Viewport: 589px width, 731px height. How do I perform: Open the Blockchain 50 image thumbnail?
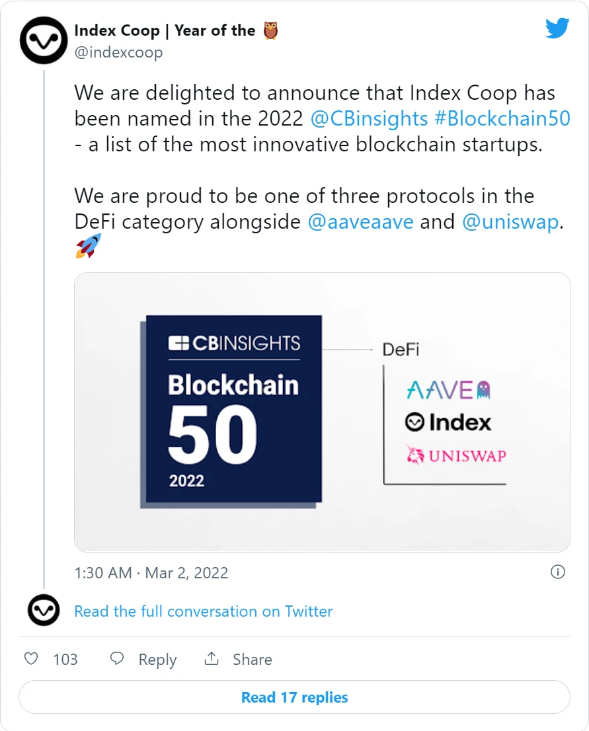click(322, 412)
